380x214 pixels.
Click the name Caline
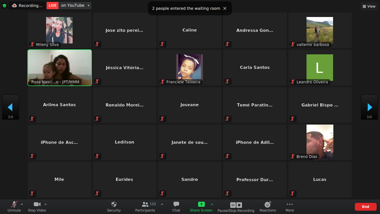[189, 30]
